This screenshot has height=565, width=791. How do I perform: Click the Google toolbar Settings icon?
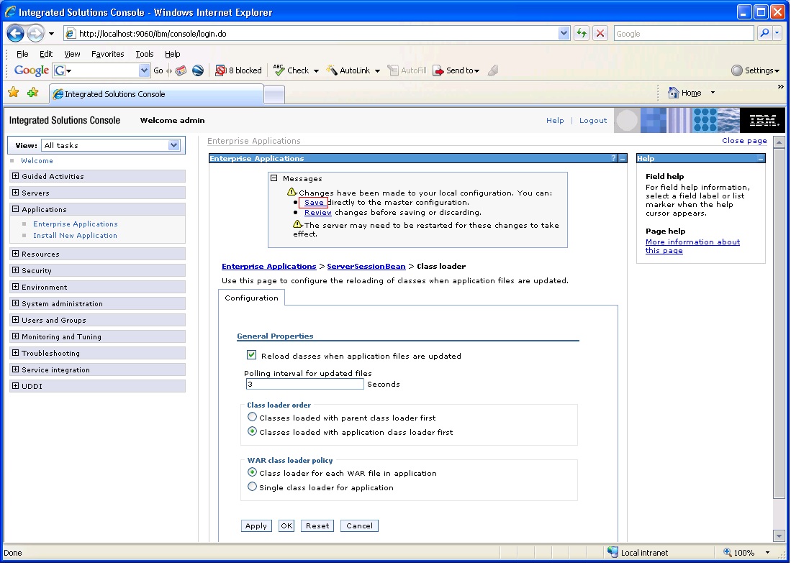736,70
